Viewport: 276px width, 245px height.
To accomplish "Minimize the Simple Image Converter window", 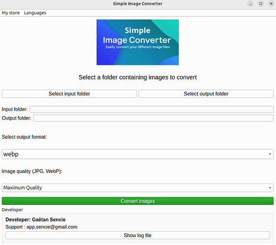I will pyautogui.click(x=250, y=4).
